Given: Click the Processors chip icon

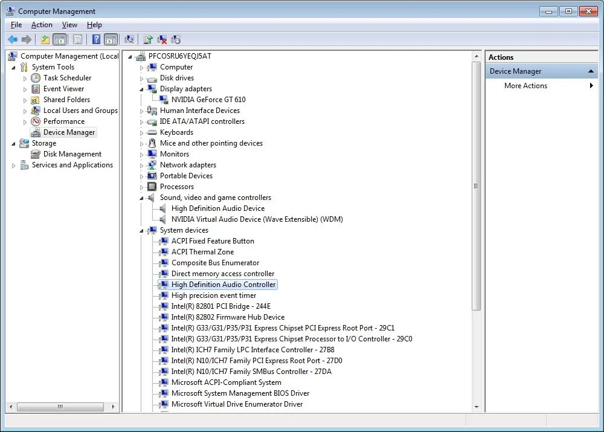Looking at the screenshot, I should tap(152, 187).
